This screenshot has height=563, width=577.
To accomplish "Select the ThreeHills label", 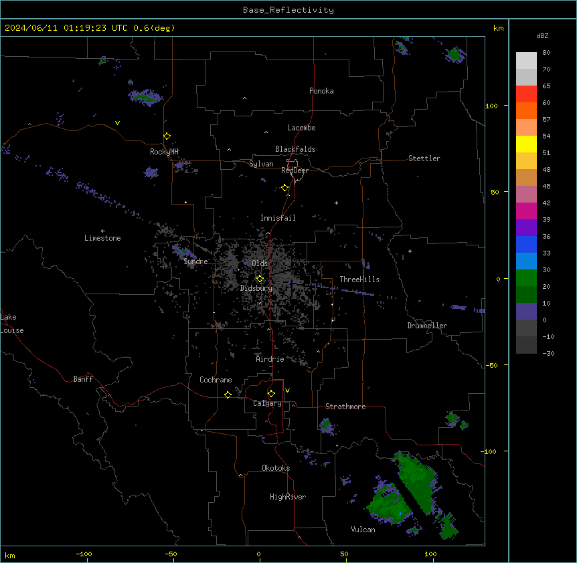I will (359, 279).
